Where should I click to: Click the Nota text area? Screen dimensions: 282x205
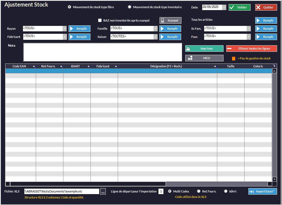102,52
